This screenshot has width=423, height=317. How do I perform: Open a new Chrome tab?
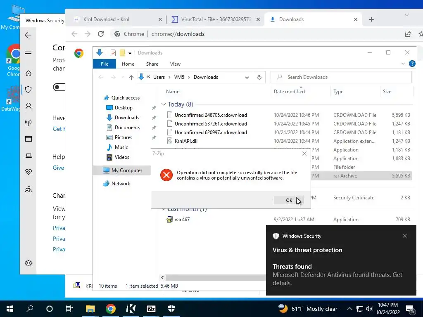[371, 19]
